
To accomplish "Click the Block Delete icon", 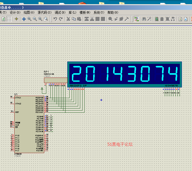I will coord(103,19).
